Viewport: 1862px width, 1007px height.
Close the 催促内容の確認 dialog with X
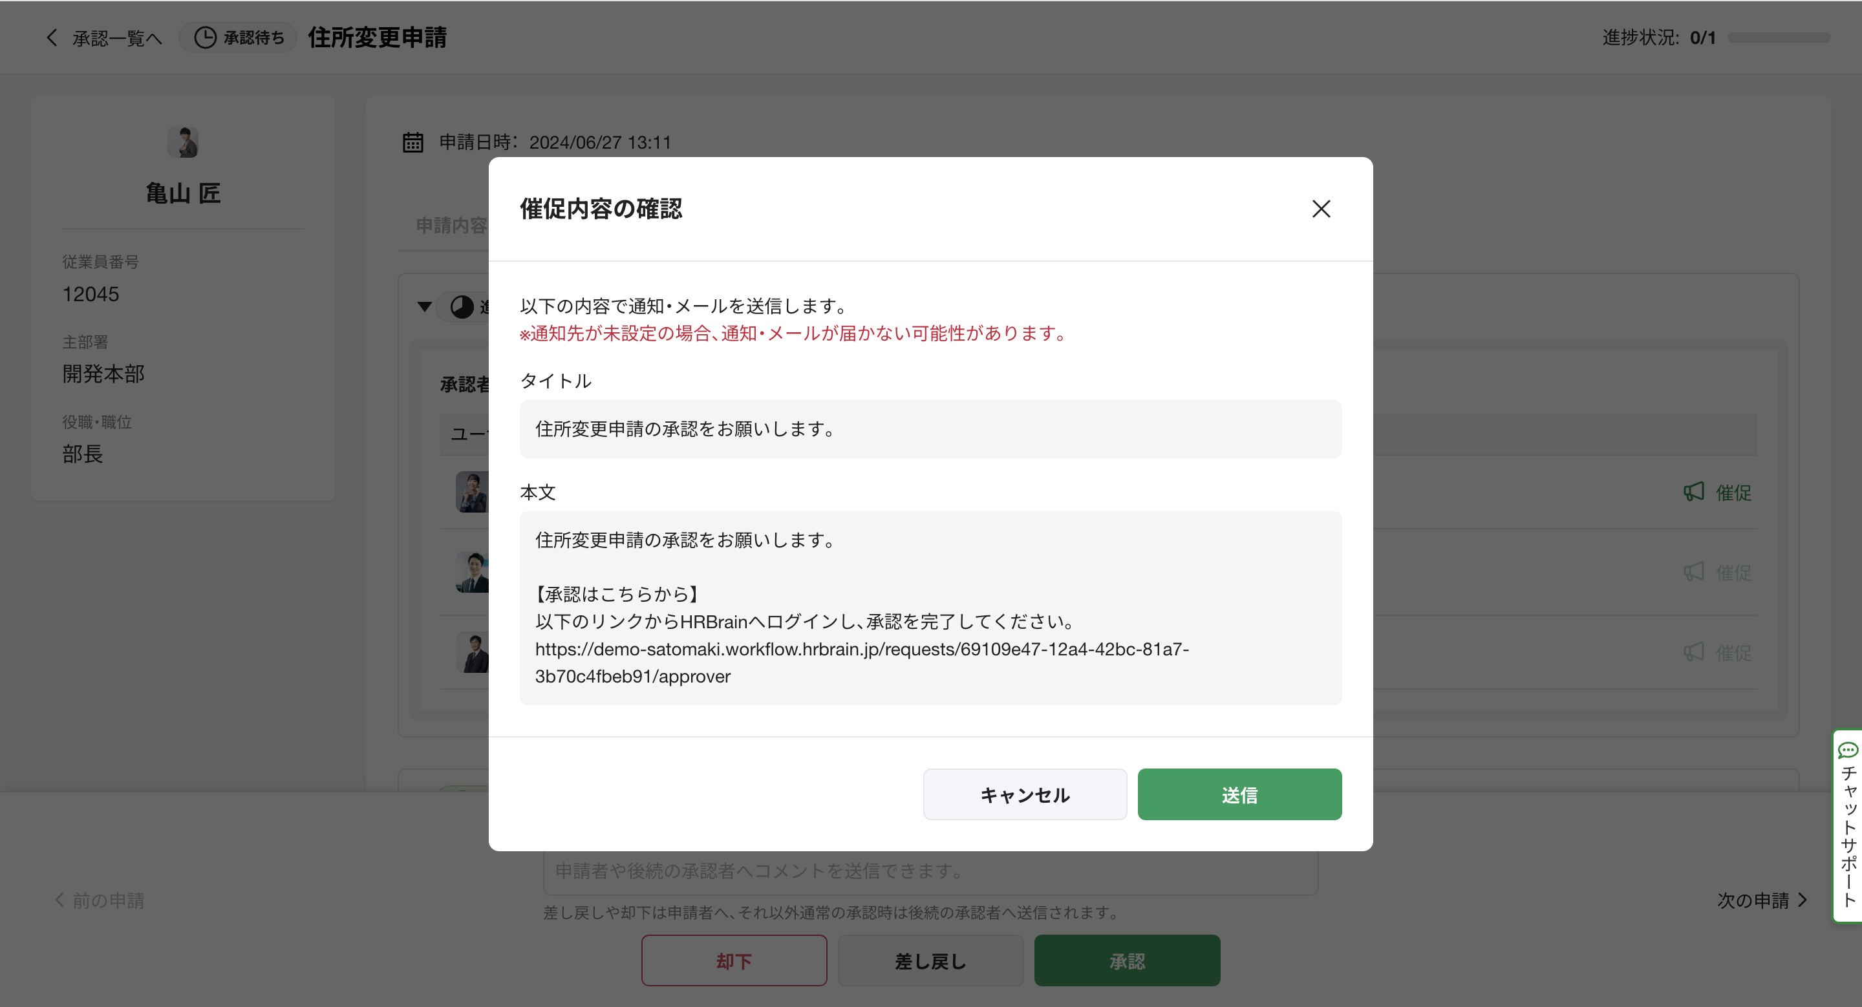pyautogui.click(x=1321, y=209)
